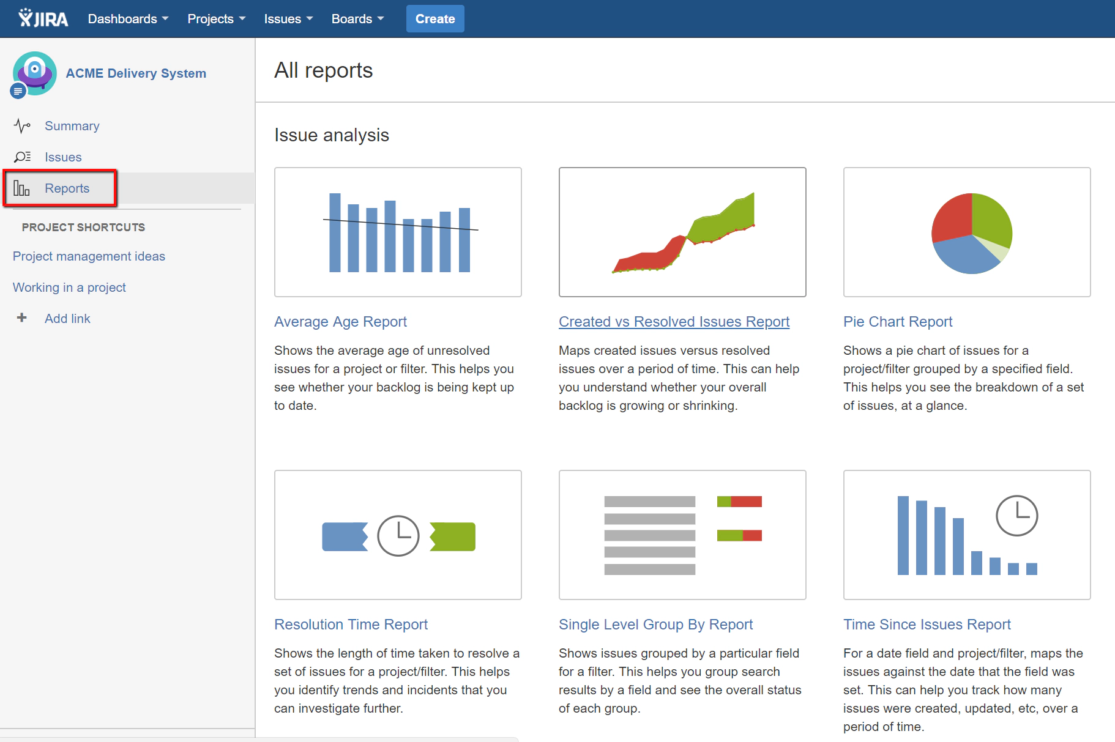Click the Time Since Issues Report clock thumbnail
The height and width of the screenshot is (742, 1115).
(x=966, y=535)
